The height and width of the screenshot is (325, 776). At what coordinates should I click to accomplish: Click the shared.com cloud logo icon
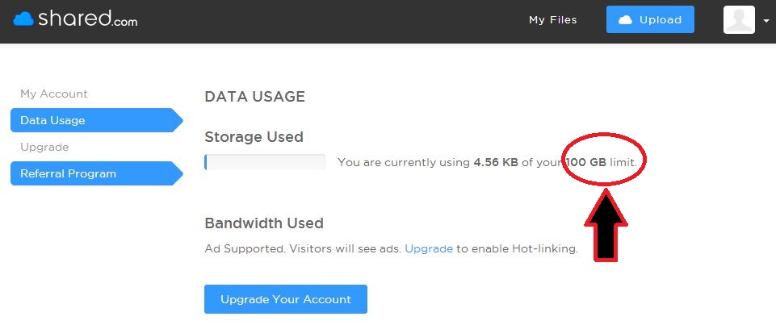(23, 19)
